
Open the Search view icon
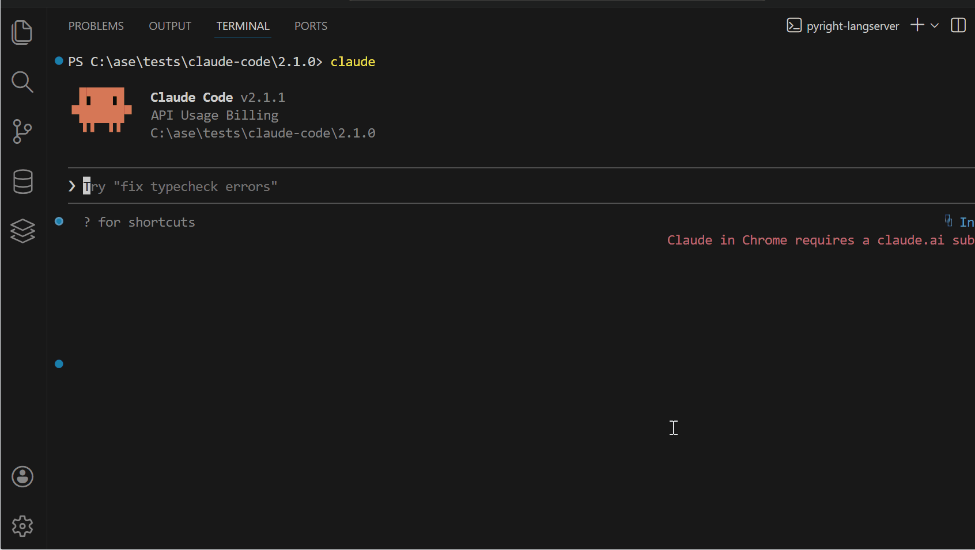[22, 82]
